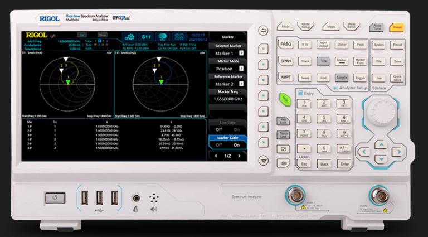The height and width of the screenshot is (237, 428).
Task: Open the Marker 2 reference arrow
Action: (x=241, y=84)
